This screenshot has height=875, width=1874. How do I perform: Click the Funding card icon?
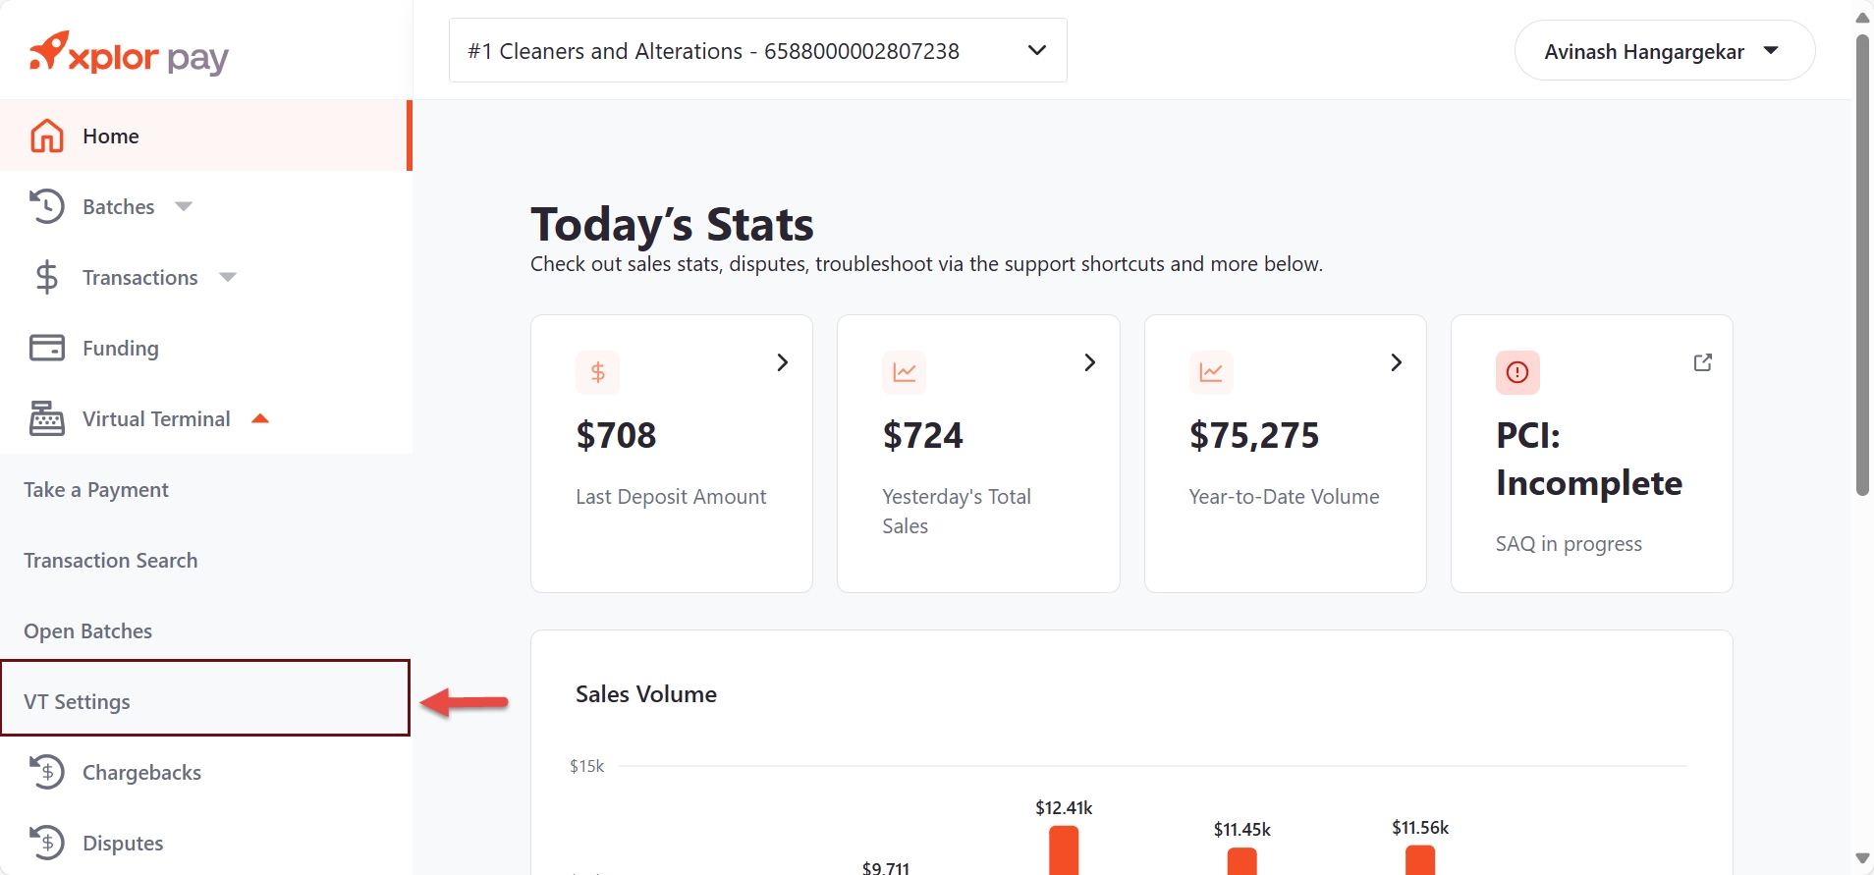[x=47, y=348]
